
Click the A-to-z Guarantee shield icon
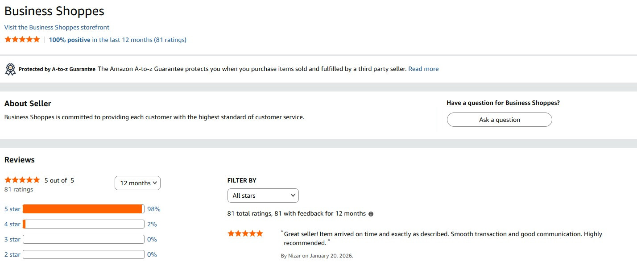[10, 69]
